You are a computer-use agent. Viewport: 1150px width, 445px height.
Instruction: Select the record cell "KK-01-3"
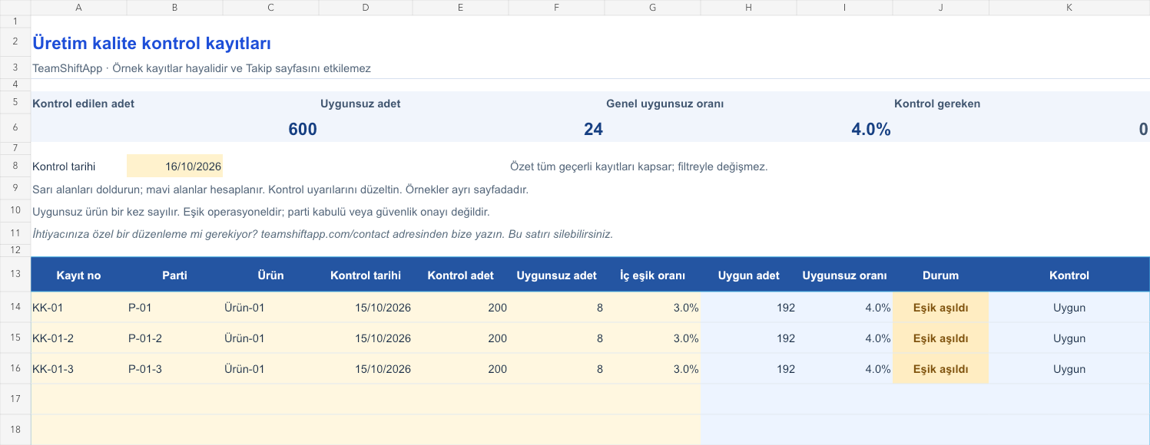coord(78,369)
